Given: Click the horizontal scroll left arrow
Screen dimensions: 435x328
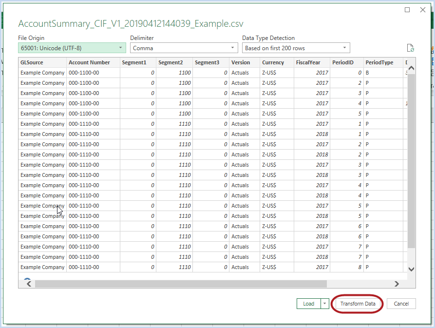Looking at the screenshot, I should 29,284.
